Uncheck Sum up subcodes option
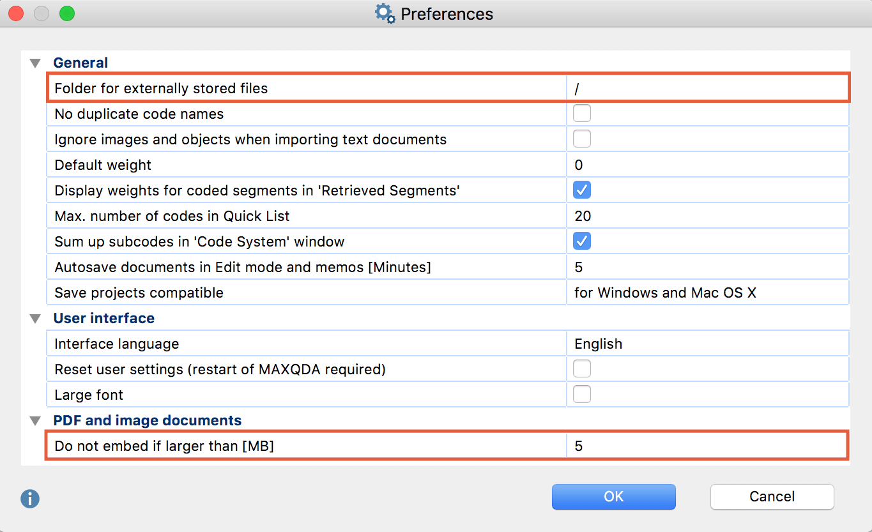 point(582,241)
